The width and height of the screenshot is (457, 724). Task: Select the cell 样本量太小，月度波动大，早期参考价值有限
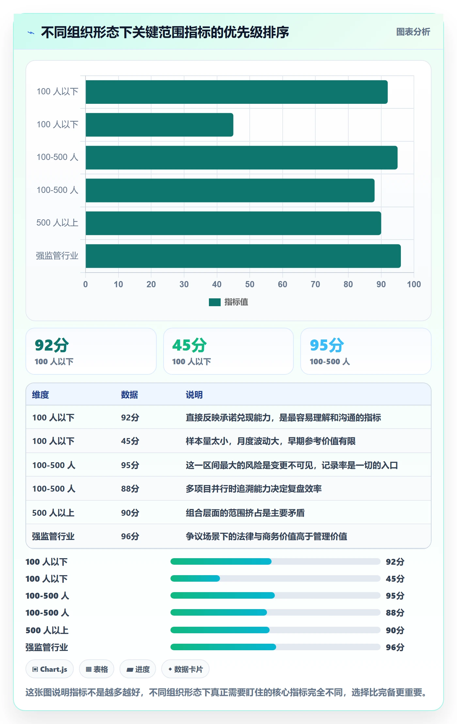click(271, 441)
